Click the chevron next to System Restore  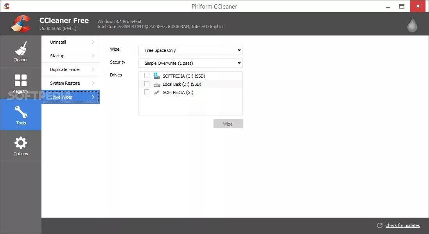[x=93, y=83]
